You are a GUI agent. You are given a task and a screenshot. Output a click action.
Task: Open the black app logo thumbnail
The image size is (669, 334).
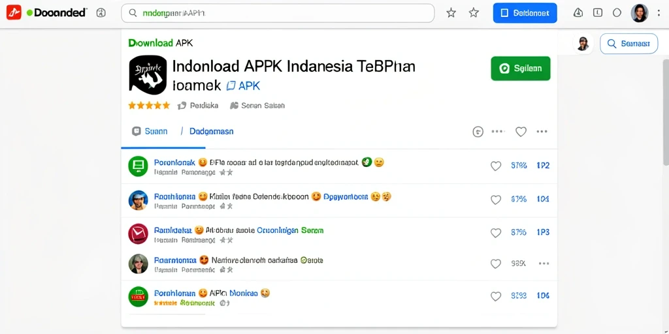click(148, 74)
